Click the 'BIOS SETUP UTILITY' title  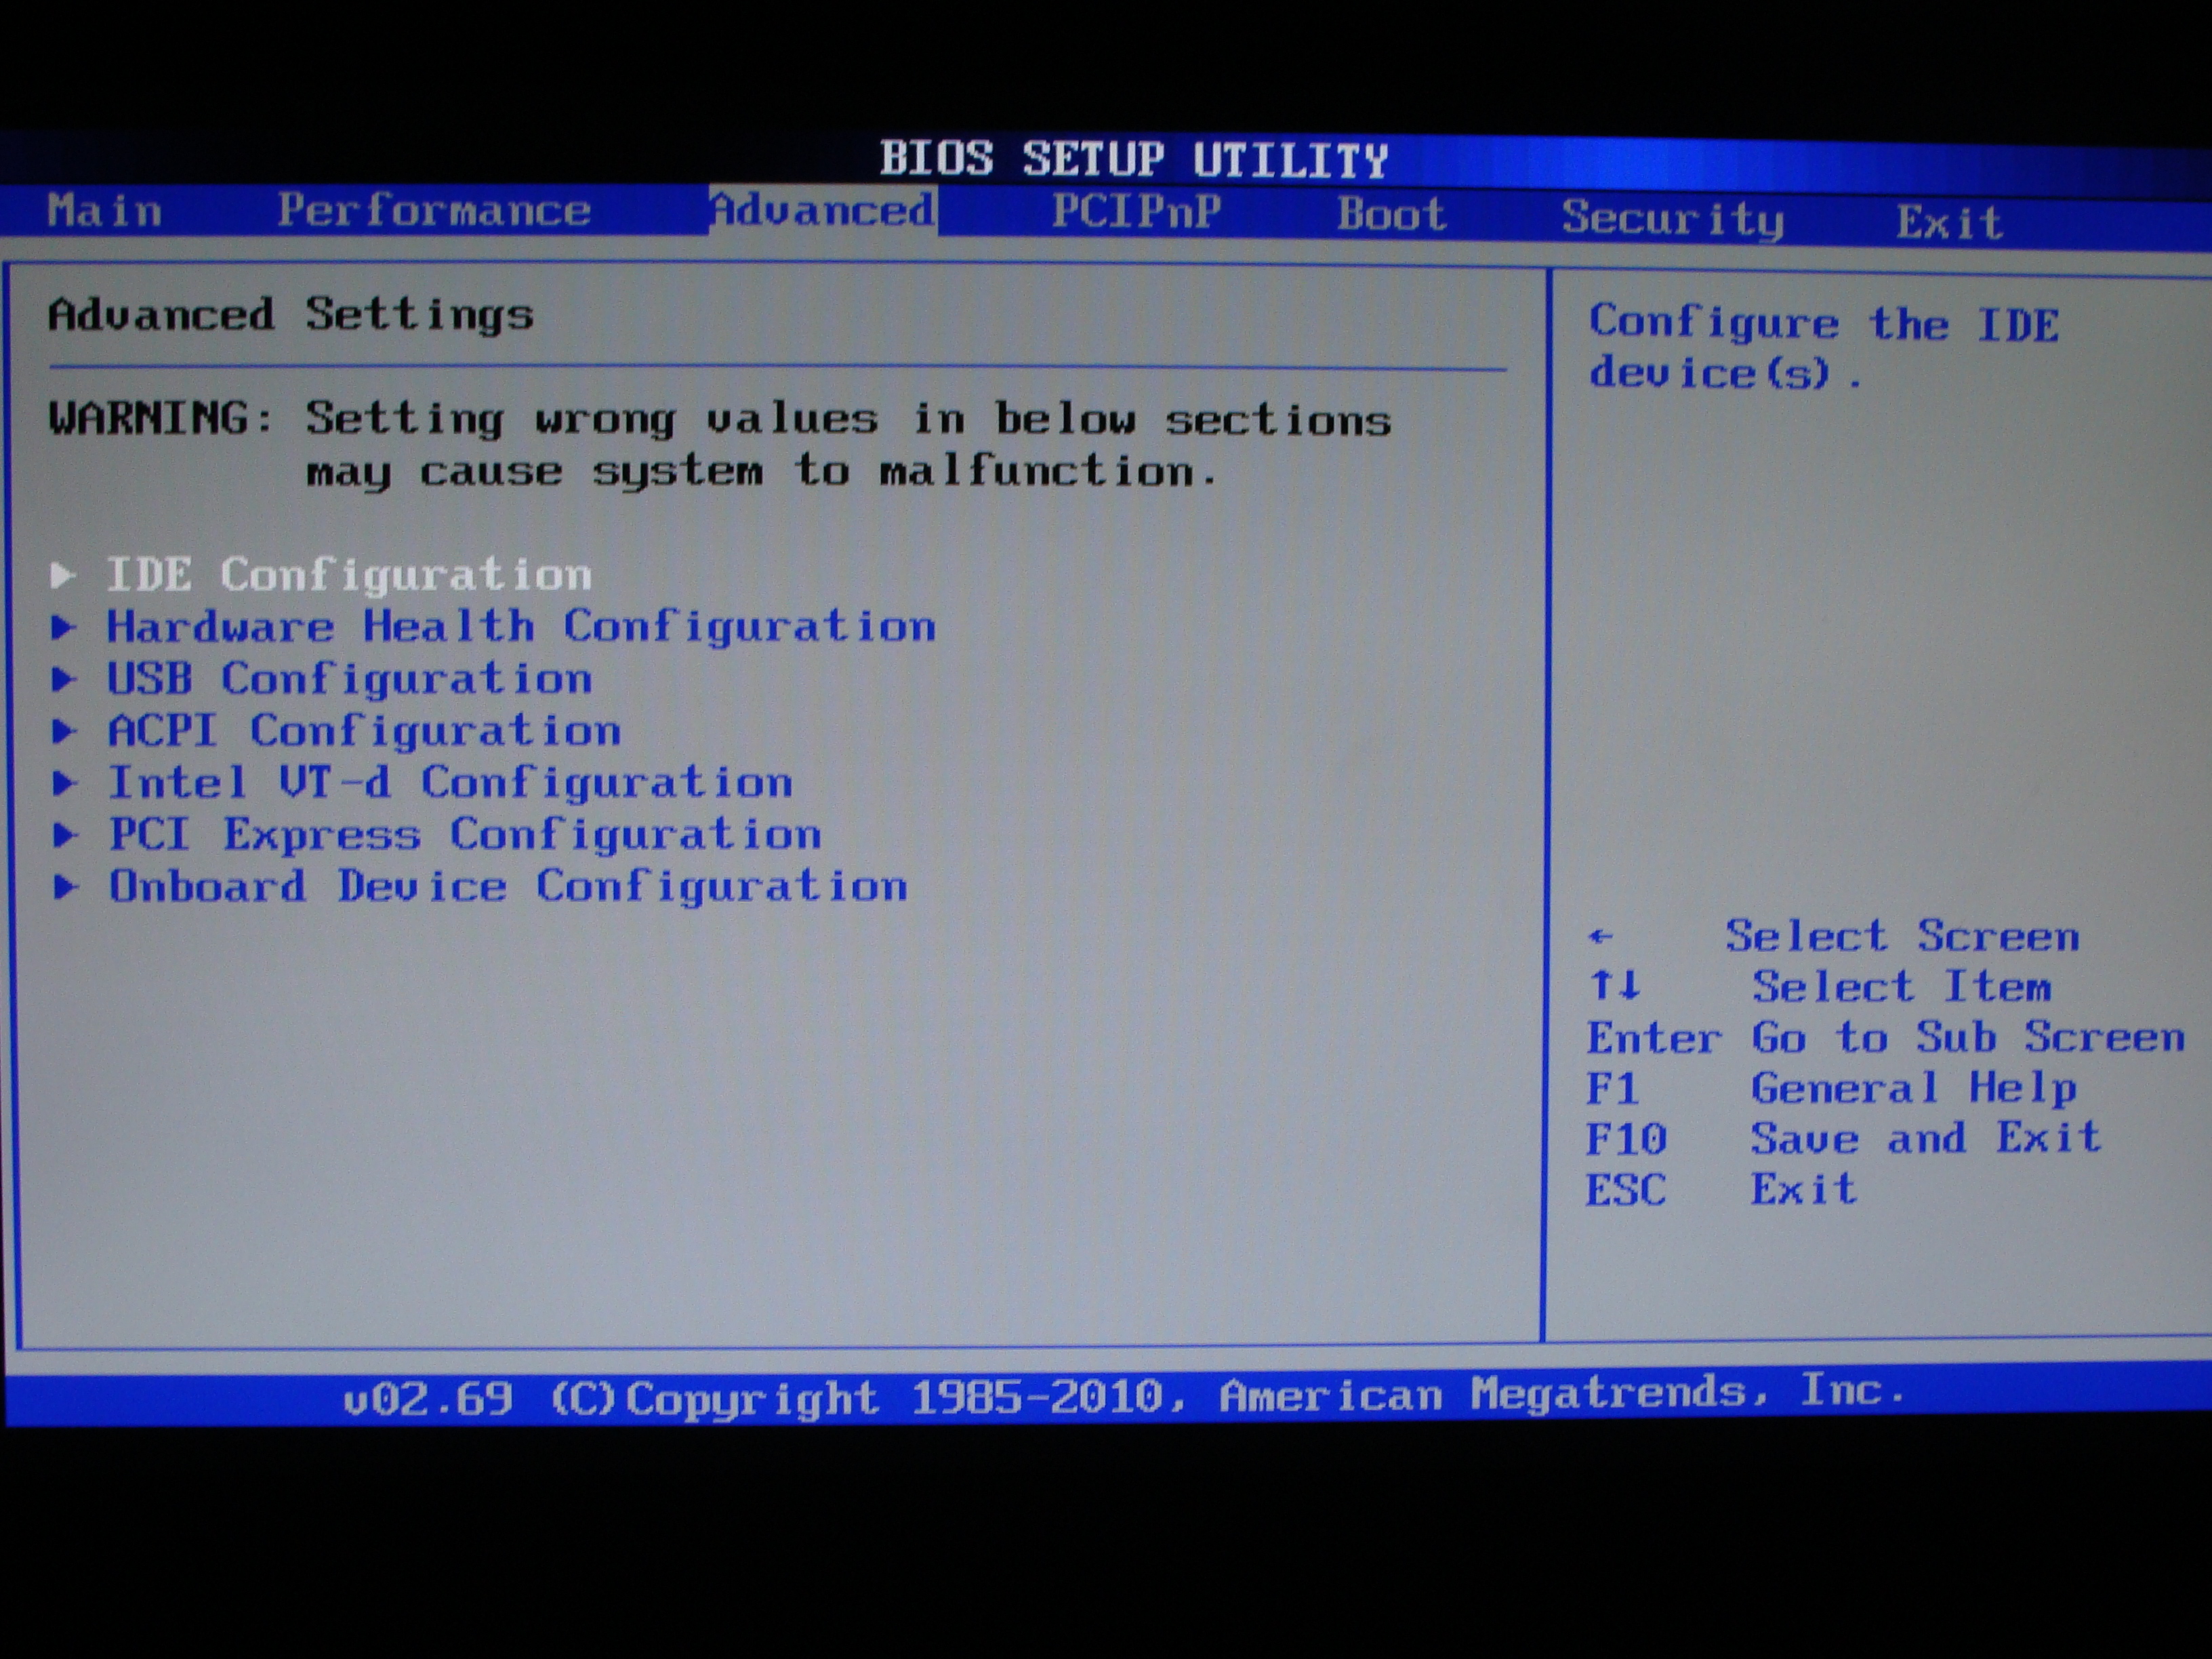pyautogui.click(x=1134, y=160)
